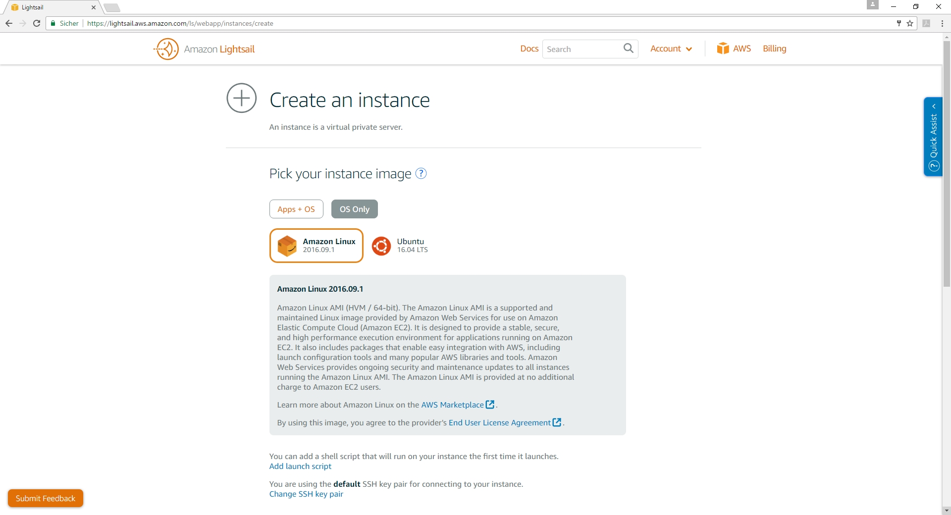Click the page vertical scrollbar thumb
Image resolution: width=951 pixels, height=515 pixels.
pos(947,163)
